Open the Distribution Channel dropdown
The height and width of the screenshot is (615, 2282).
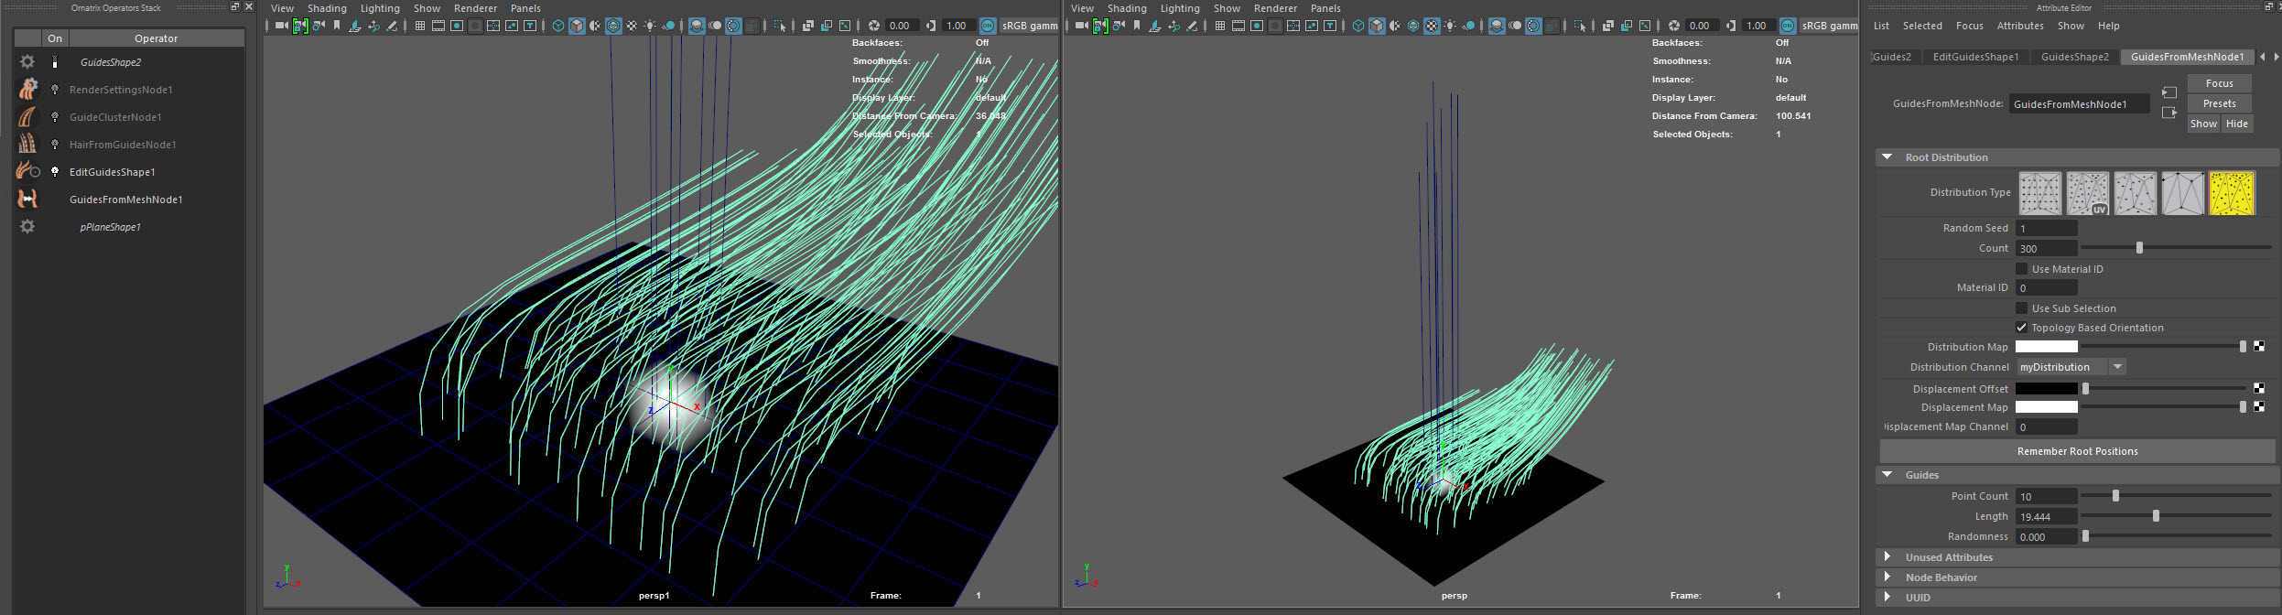coord(2117,367)
